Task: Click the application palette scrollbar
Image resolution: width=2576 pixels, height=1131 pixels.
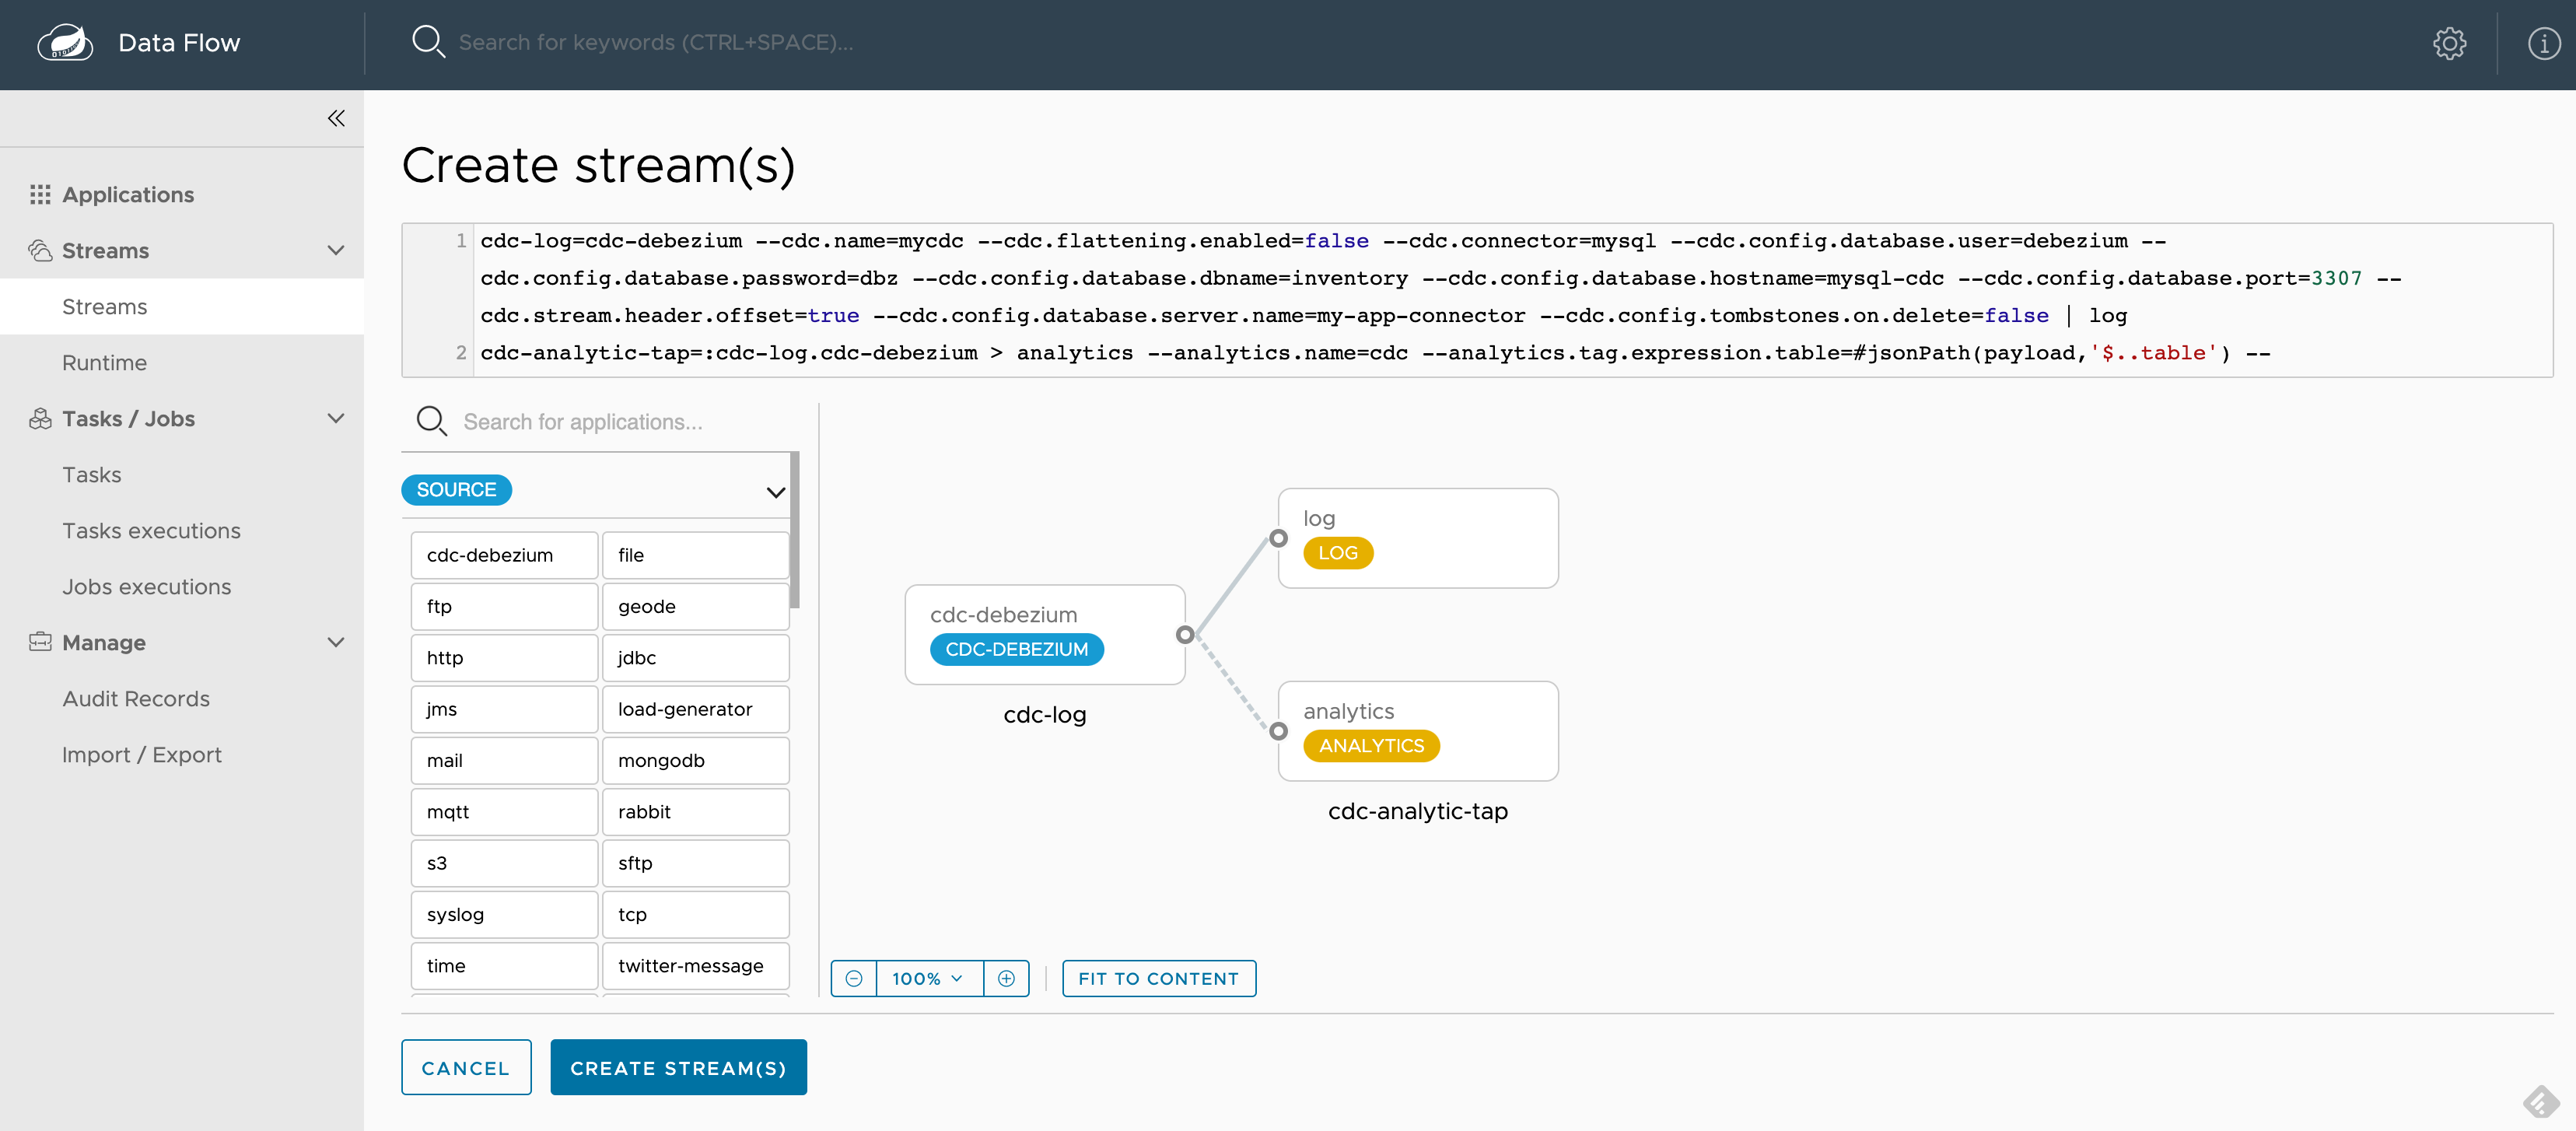Action: point(795,530)
